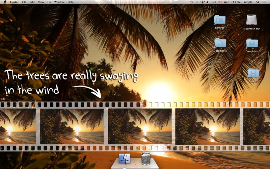Open the Apple menu
The width and height of the screenshot is (270, 169).
coord(5,2)
